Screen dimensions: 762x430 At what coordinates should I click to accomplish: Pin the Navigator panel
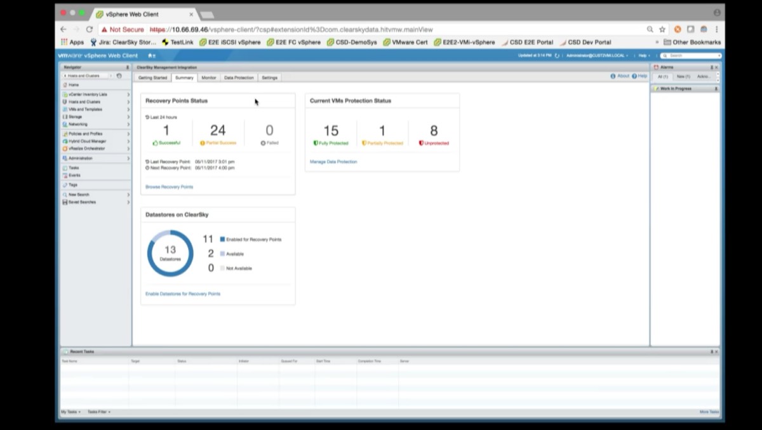tap(127, 67)
